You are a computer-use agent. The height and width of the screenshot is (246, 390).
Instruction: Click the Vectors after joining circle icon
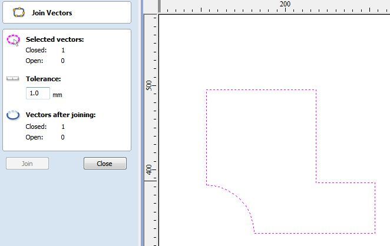(x=13, y=115)
